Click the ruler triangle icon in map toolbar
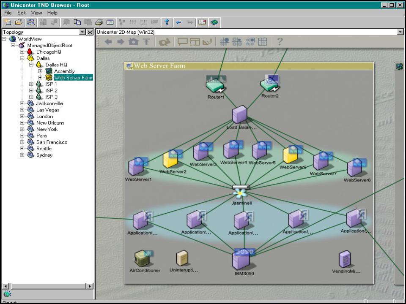 (x=207, y=42)
